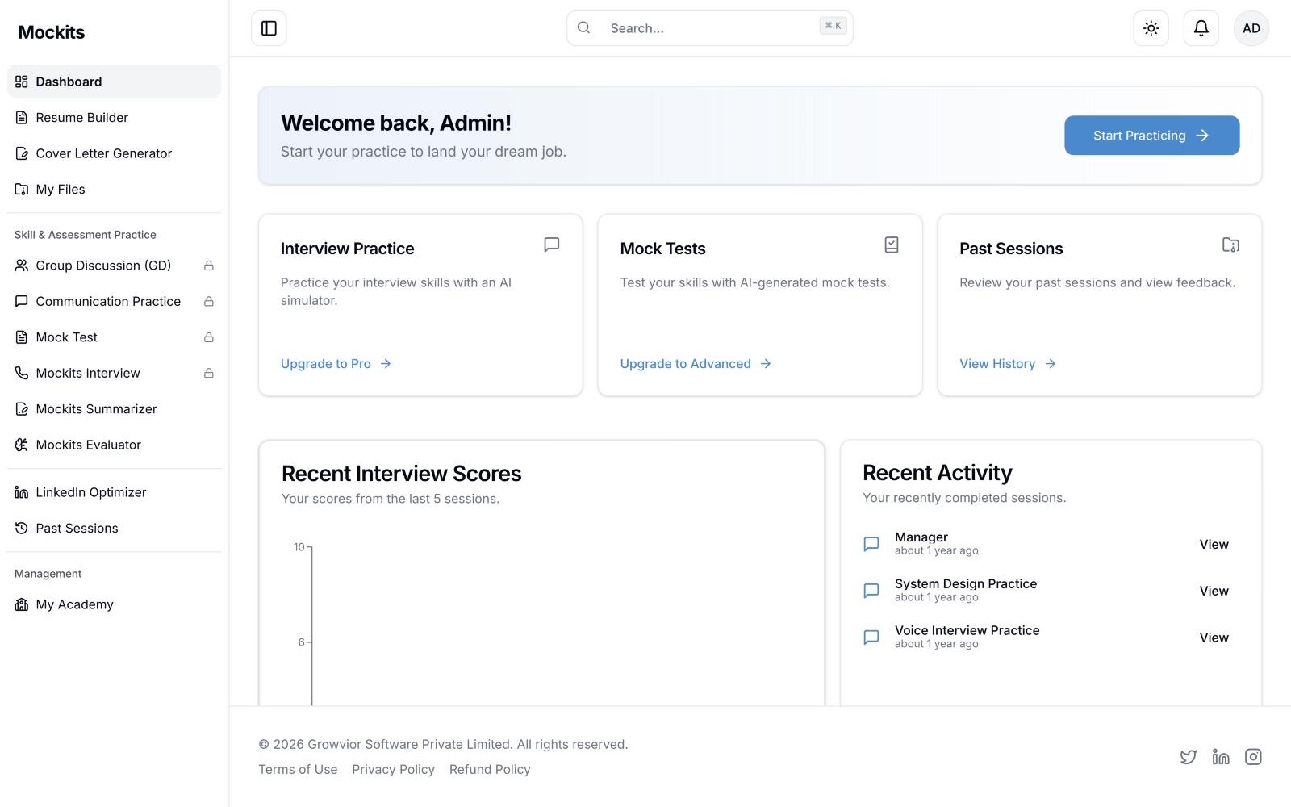Open Dashboard in the sidebar
The width and height of the screenshot is (1291, 807).
(x=114, y=82)
